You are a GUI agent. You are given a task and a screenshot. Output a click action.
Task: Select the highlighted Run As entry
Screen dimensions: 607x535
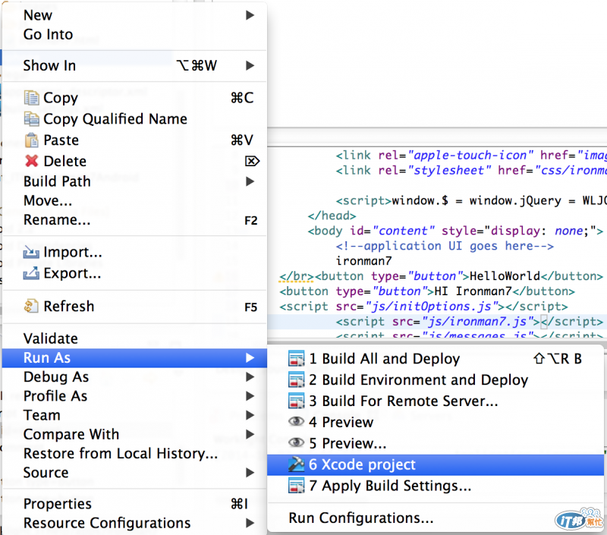click(134, 357)
